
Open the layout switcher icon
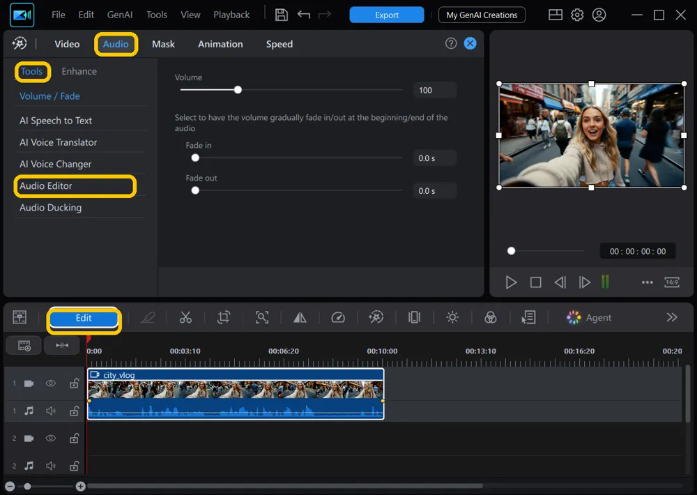[556, 15]
